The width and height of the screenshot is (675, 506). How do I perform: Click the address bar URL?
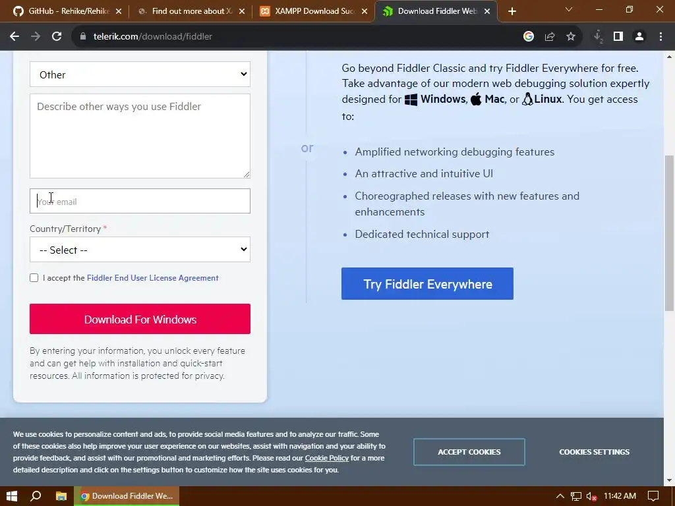tap(153, 37)
